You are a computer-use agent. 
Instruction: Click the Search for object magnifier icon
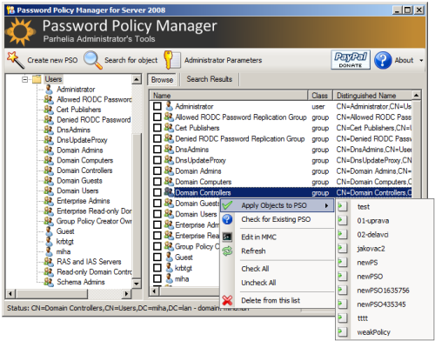(93, 60)
